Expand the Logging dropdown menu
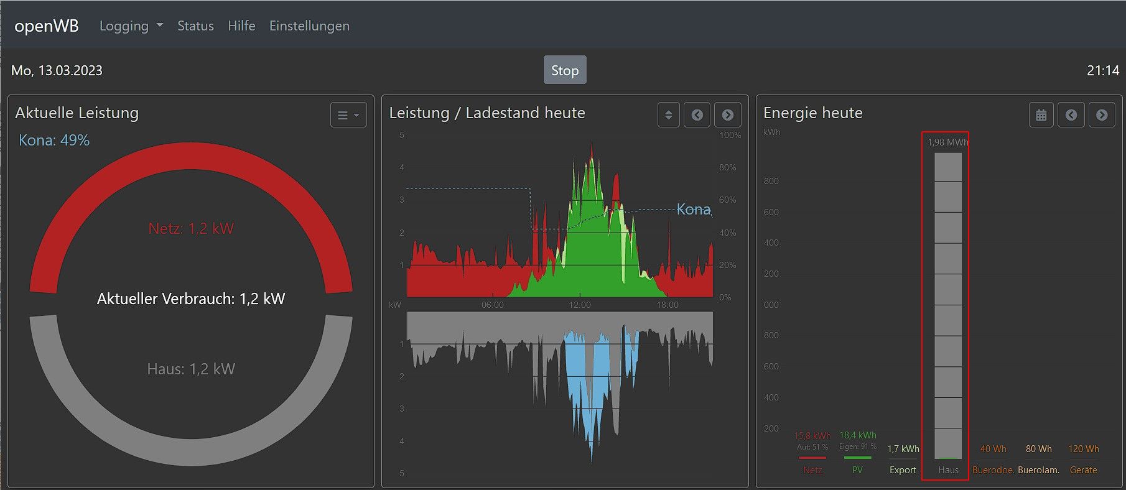1126x490 pixels. coord(131,25)
